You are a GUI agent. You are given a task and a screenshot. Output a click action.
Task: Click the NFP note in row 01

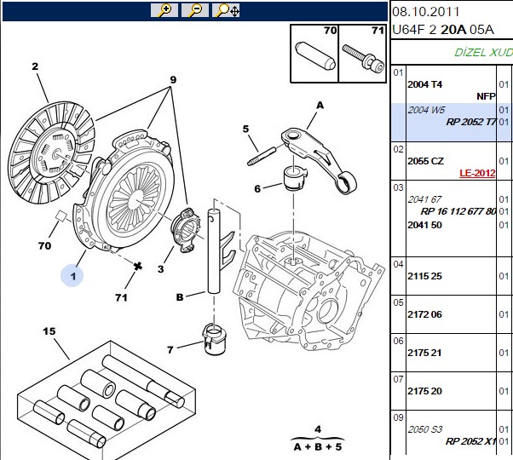[x=486, y=96]
